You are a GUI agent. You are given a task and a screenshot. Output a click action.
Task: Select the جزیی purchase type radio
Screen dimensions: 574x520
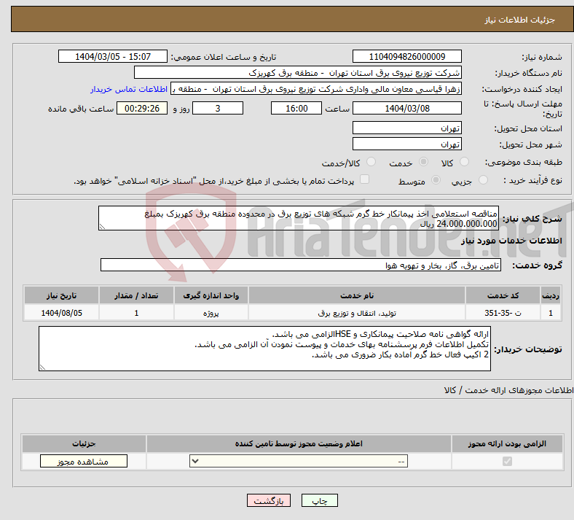[x=483, y=180]
